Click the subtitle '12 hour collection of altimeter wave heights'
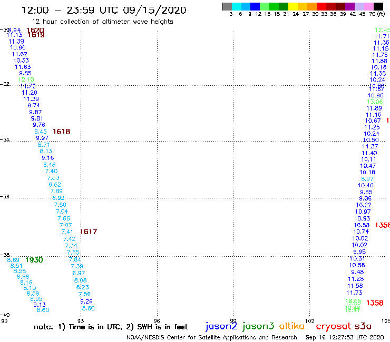Viewport: 390px width, 342px height. [102, 22]
